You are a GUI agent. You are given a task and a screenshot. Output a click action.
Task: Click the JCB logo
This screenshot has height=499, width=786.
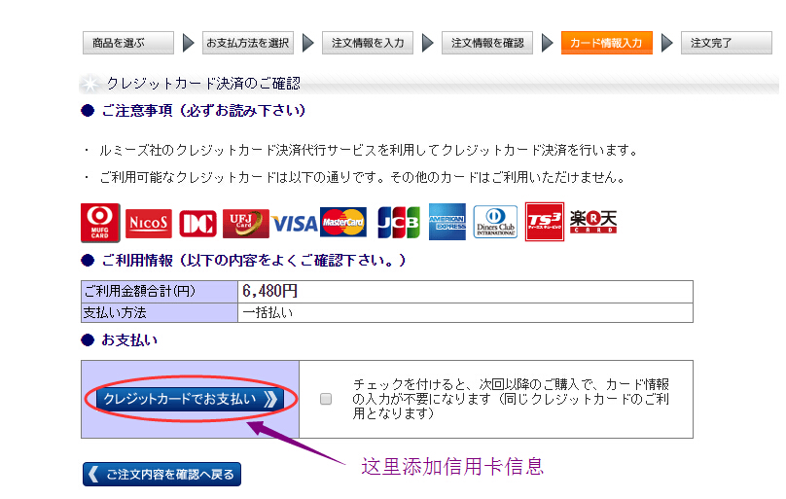398,223
